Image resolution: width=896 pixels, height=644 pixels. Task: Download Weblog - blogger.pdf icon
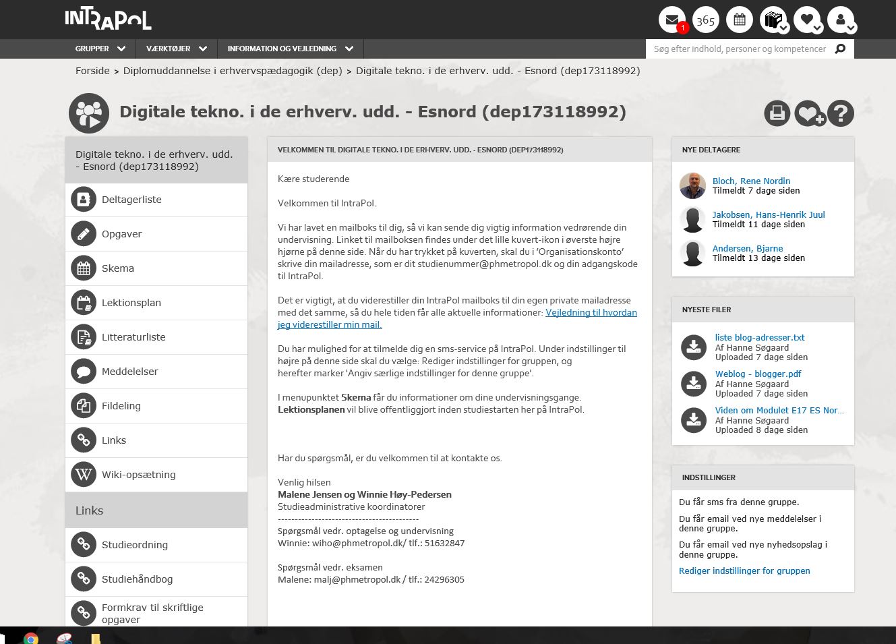[693, 383]
